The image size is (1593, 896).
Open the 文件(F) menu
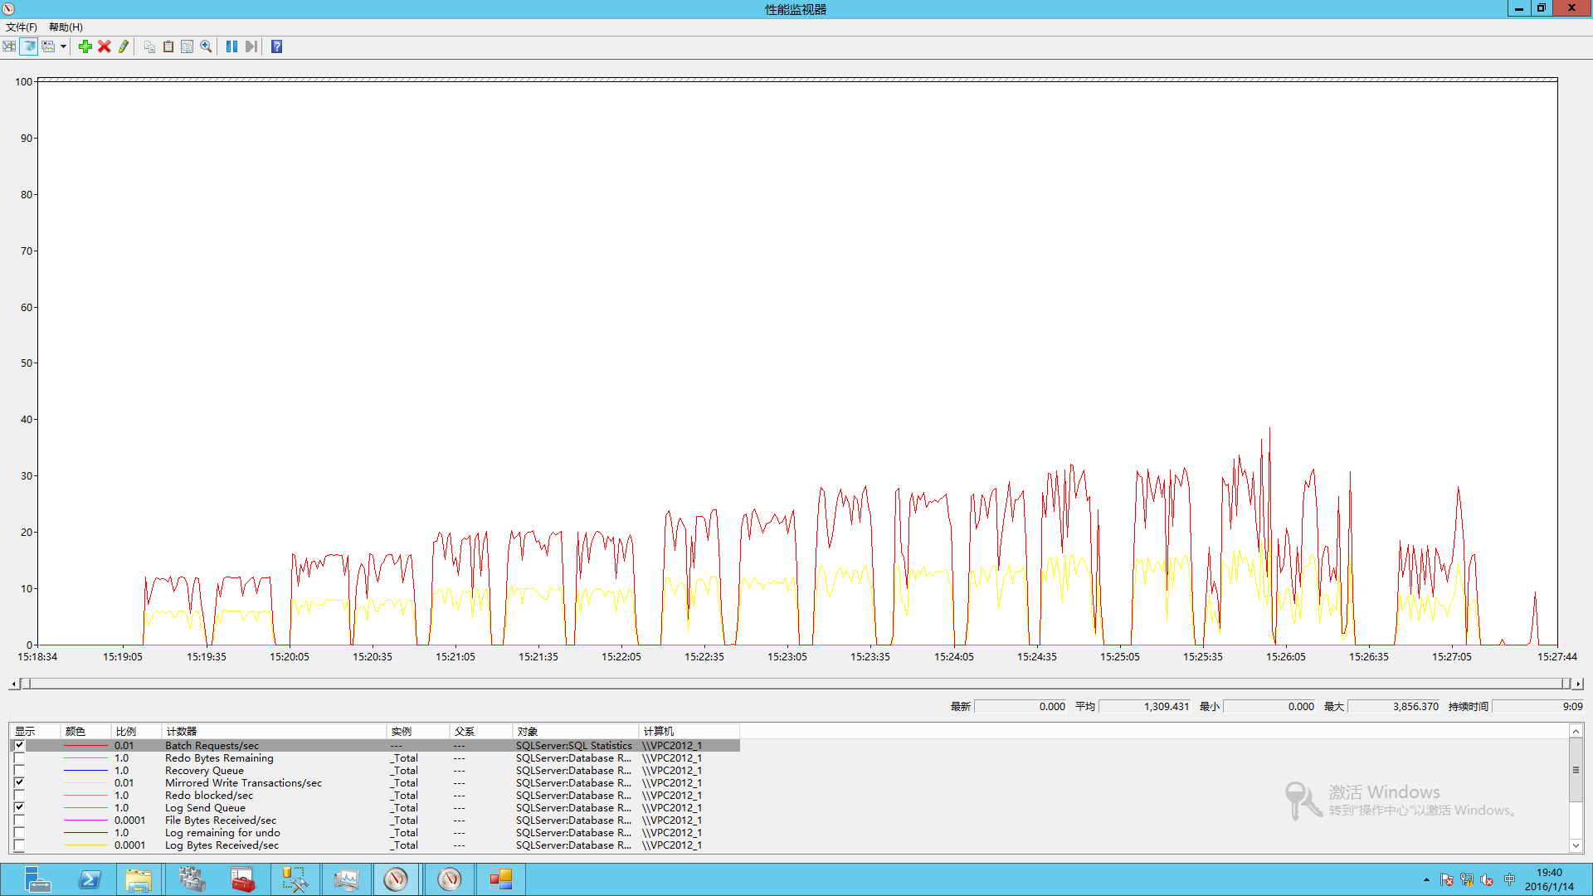(22, 27)
